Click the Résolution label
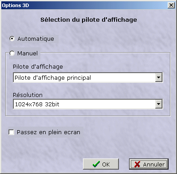 28,95
